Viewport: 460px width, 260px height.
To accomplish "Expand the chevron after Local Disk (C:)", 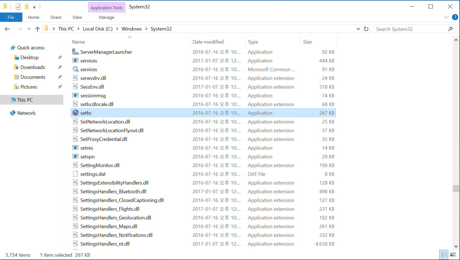I will tap(117, 29).
